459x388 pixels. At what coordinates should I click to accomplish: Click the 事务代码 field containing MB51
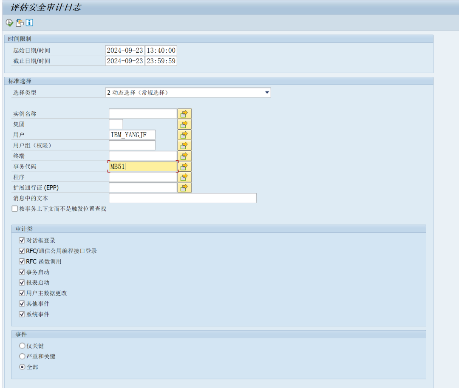(143, 167)
